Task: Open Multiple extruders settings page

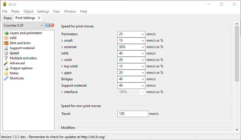Action: click(23, 58)
